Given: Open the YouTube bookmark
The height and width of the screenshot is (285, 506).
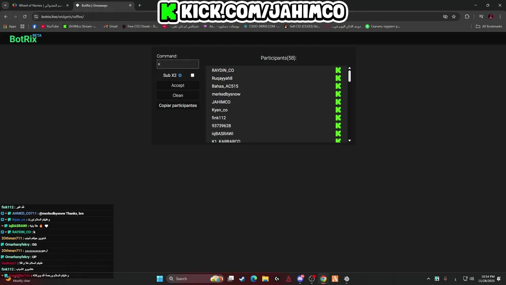Looking at the screenshot, I should (50, 27).
